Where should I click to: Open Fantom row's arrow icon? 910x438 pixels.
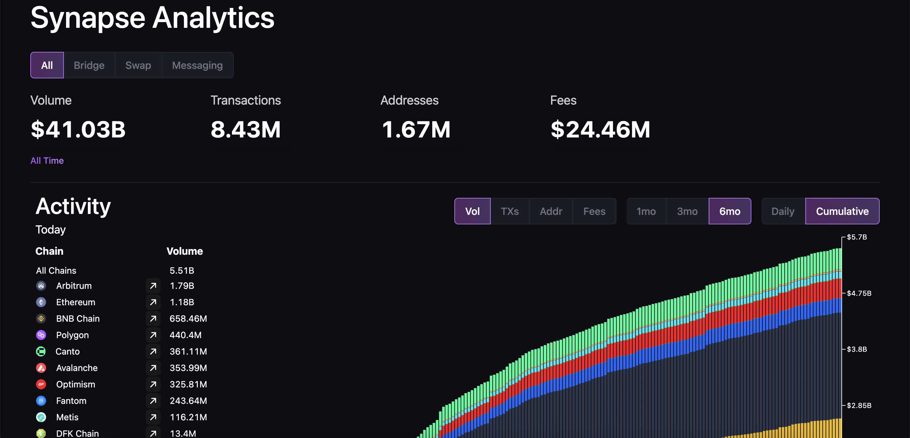(x=153, y=401)
